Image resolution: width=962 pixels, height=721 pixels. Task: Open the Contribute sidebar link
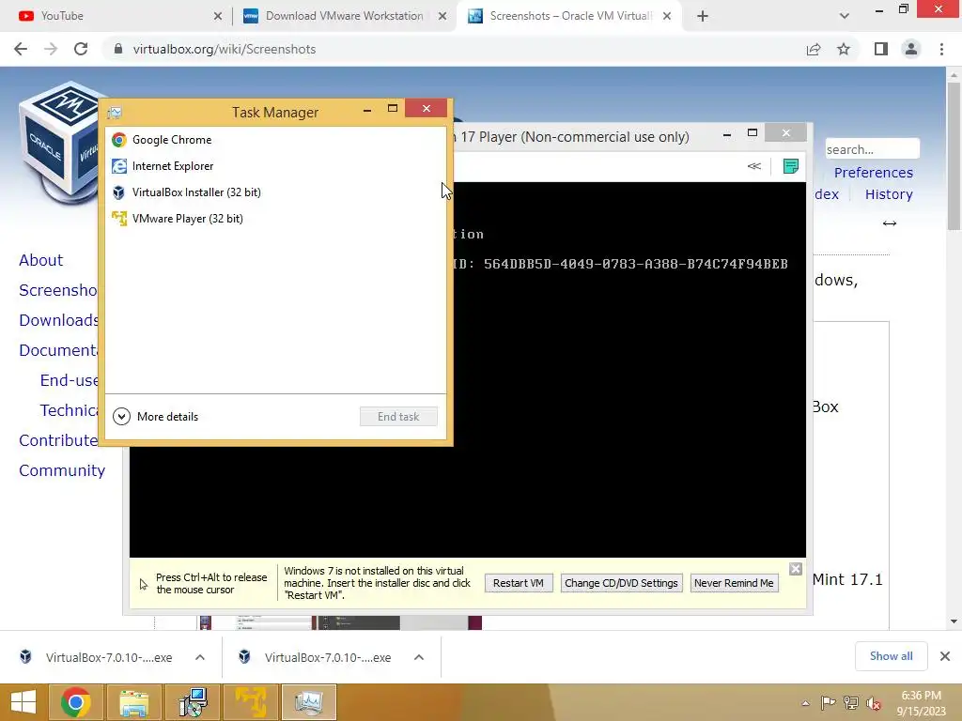[x=58, y=440]
